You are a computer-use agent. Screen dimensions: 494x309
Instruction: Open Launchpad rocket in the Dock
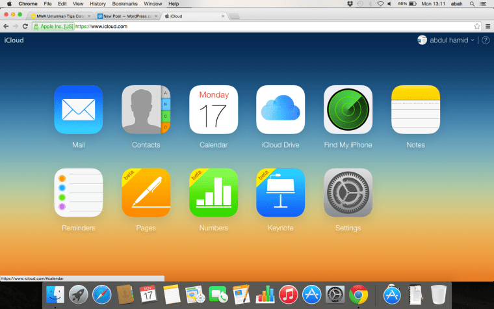pyautogui.click(x=79, y=295)
